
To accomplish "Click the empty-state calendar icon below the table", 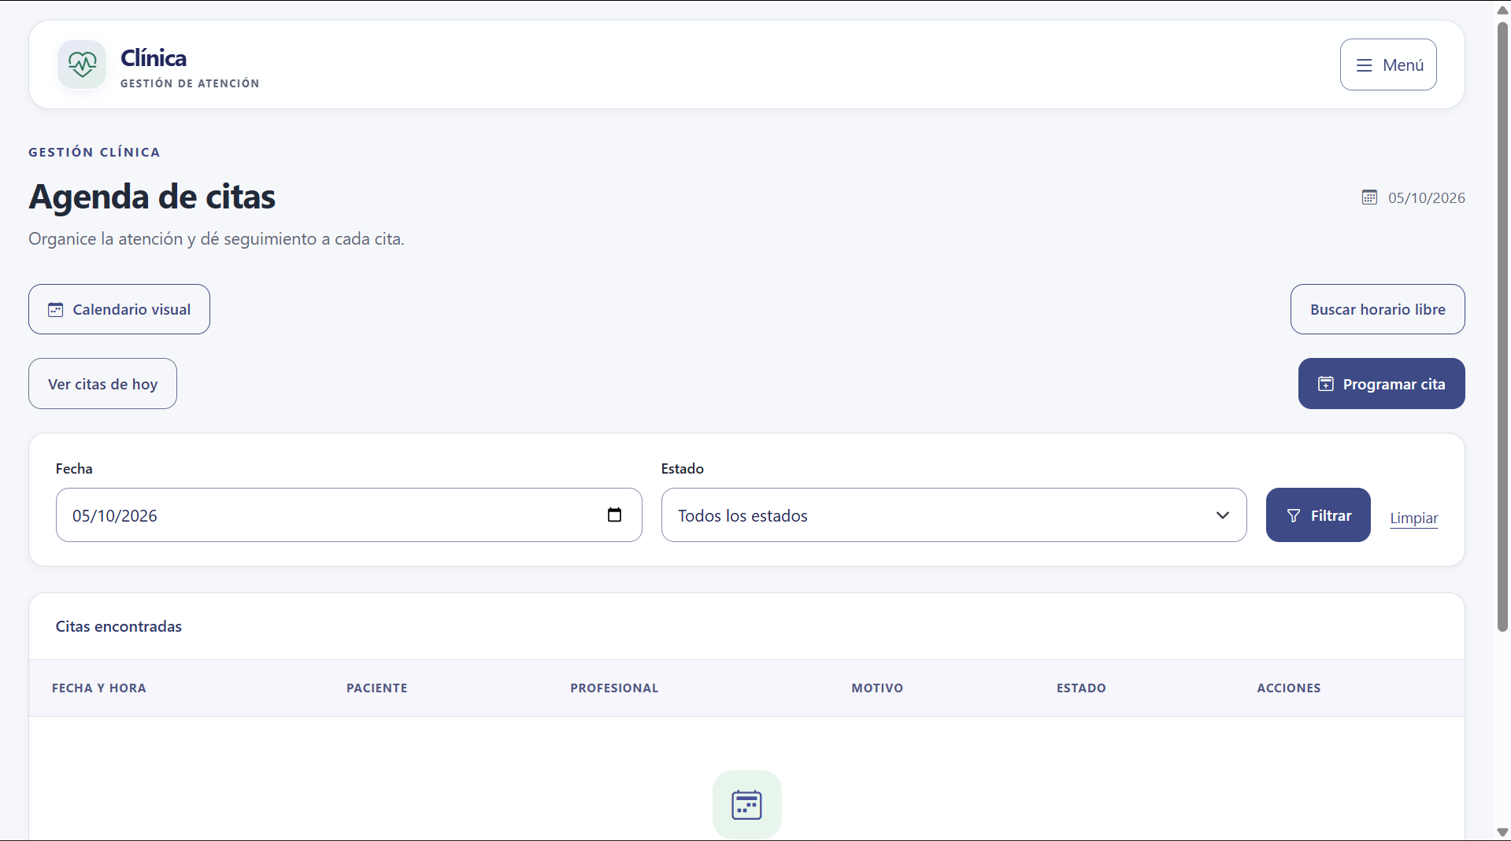I will pyautogui.click(x=746, y=805).
